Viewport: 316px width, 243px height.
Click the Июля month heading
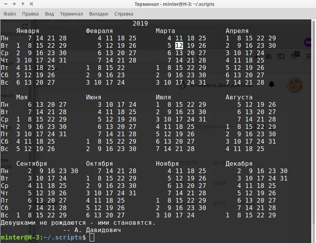tap(163, 97)
